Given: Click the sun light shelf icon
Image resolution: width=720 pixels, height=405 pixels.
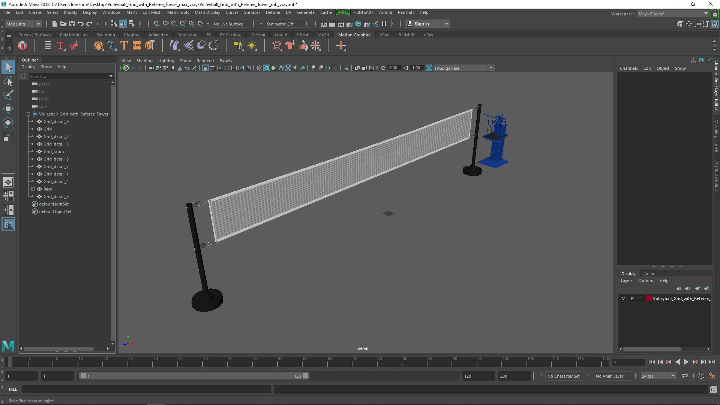Looking at the screenshot, I should click(252, 46).
